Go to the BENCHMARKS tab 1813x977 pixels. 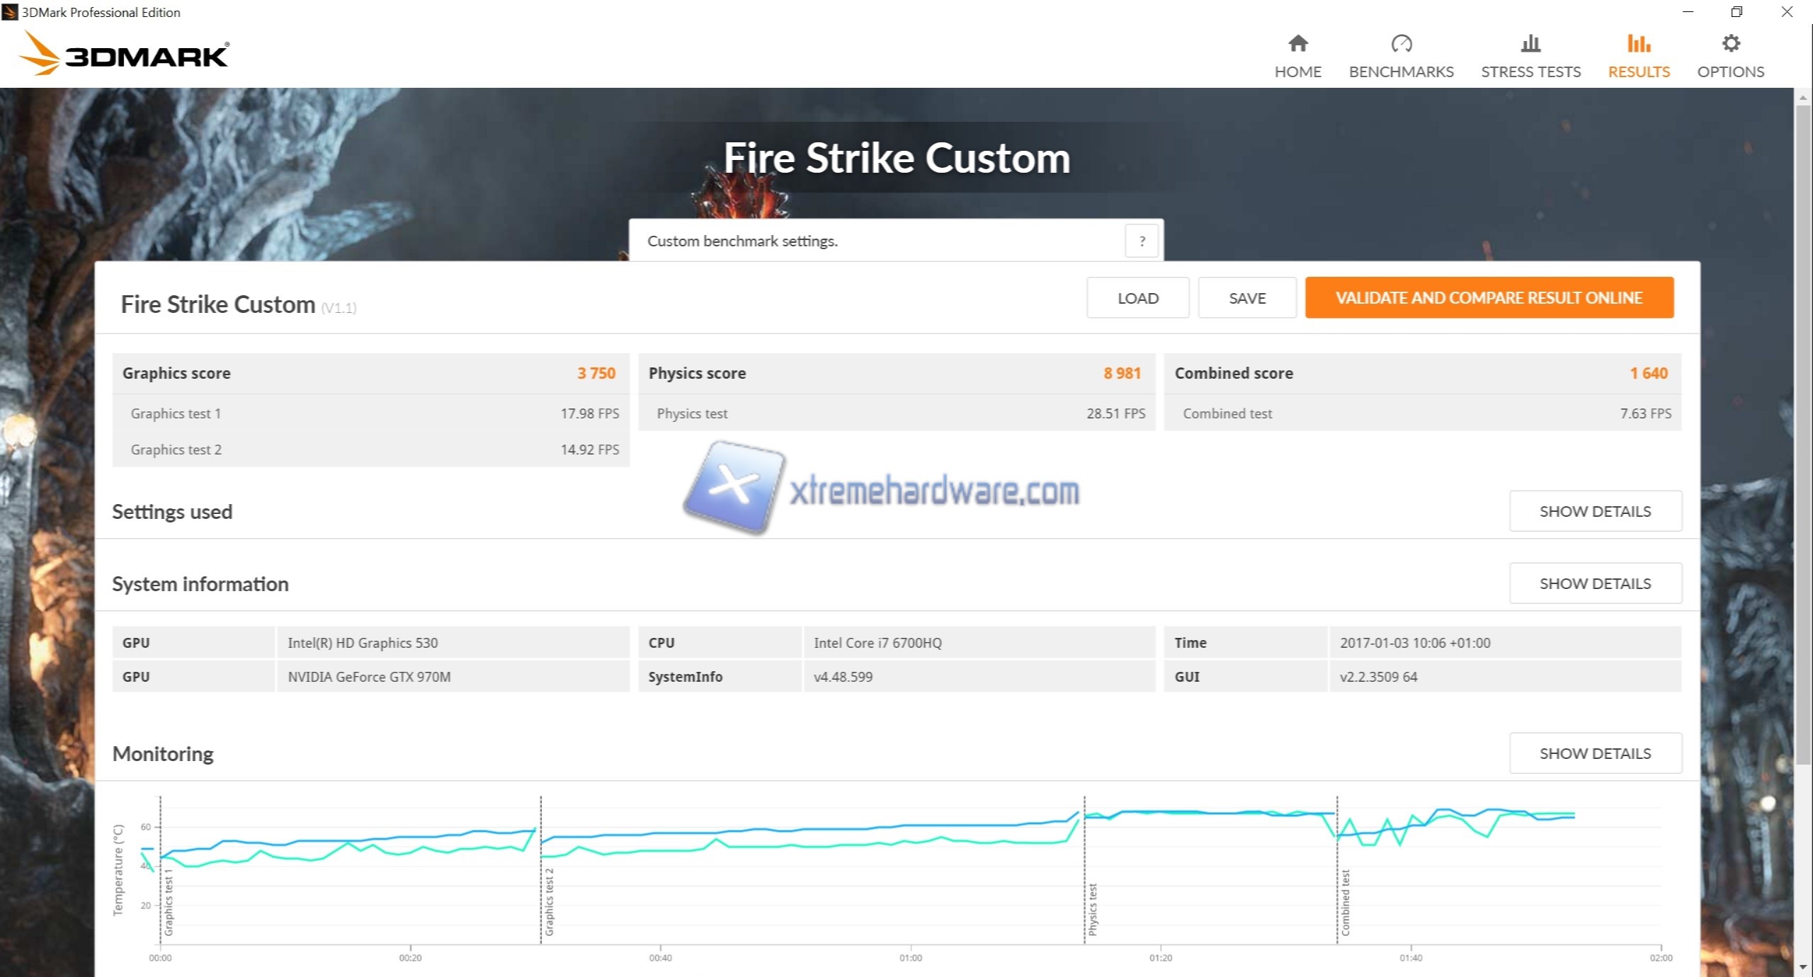click(1401, 72)
